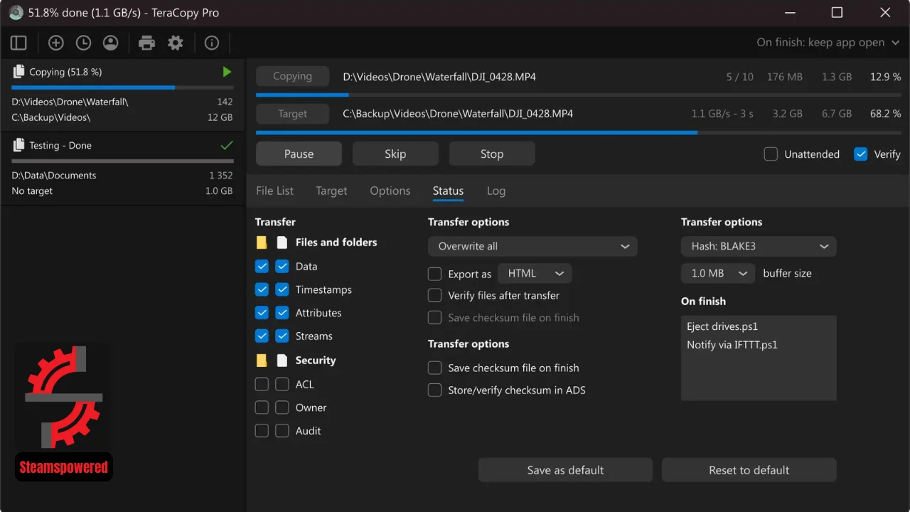
Task: Uncheck the file Timestamps checkbox
Action: tap(282, 289)
